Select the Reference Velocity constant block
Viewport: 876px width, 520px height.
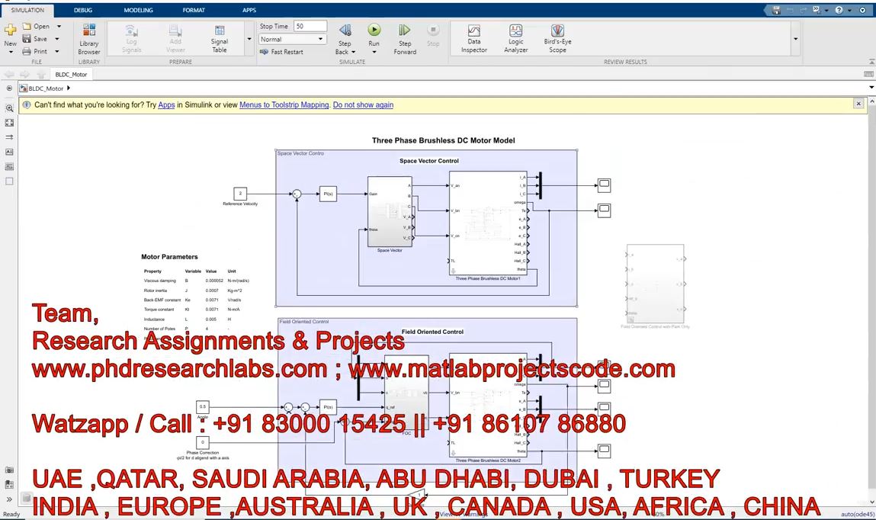[x=240, y=194]
